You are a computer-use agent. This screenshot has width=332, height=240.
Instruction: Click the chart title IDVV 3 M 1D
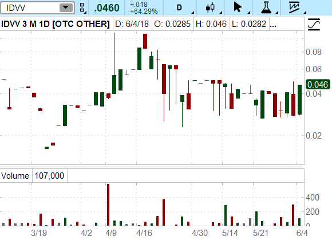[56, 24]
